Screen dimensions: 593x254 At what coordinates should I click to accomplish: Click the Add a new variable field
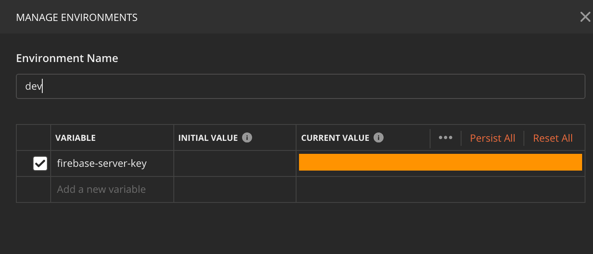coord(112,189)
